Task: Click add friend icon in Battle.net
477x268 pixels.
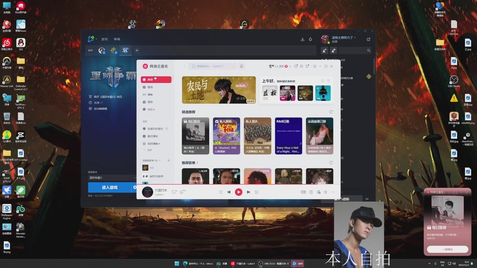Action: [324, 51]
